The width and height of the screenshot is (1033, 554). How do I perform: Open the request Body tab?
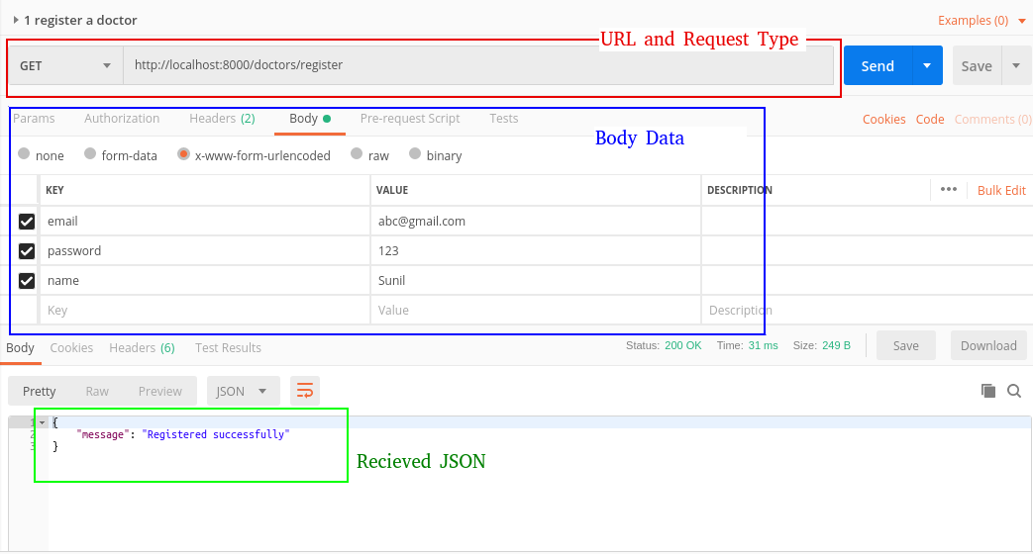pyautogui.click(x=310, y=119)
